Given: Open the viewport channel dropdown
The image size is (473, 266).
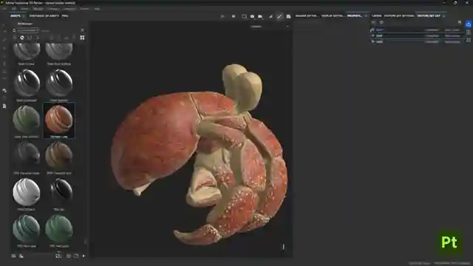Looking at the screenshot, I should coord(270,27).
